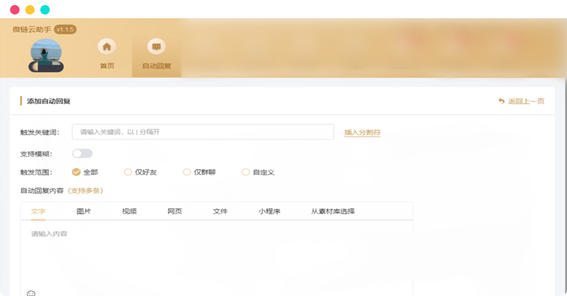The height and width of the screenshot is (296, 567).
Task: Choose the 仅群聊 radio option
Action: coord(186,172)
